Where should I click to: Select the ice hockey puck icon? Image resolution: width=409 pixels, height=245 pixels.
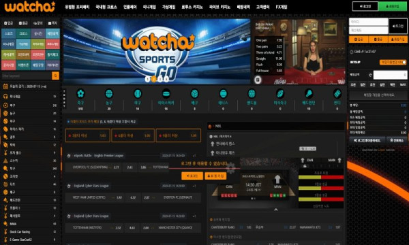pyautogui.click(x=166, y=93)
